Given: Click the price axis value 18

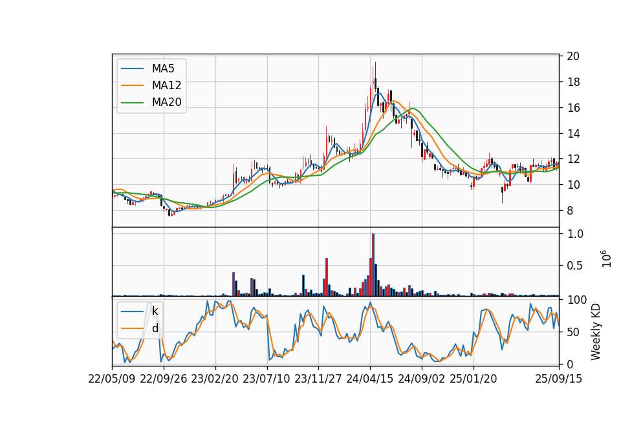Looking at the screenshot, I should click(x=573, y=82).
